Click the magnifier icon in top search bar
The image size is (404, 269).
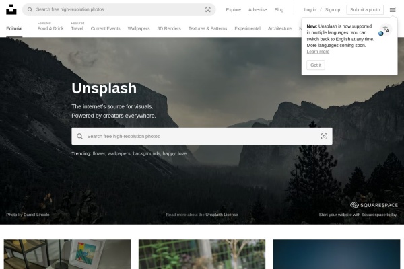click(30, 9)
